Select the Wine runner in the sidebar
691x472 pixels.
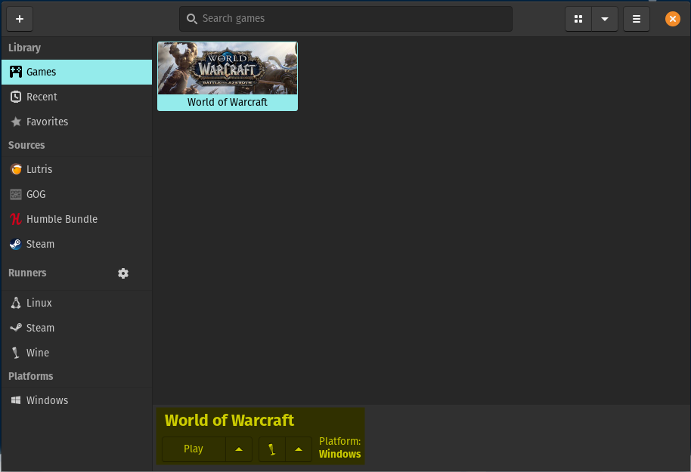[x=36, y=353]
